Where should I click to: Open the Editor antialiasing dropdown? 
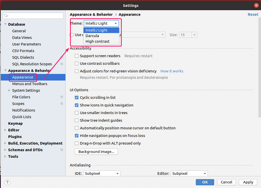point(189,173)
